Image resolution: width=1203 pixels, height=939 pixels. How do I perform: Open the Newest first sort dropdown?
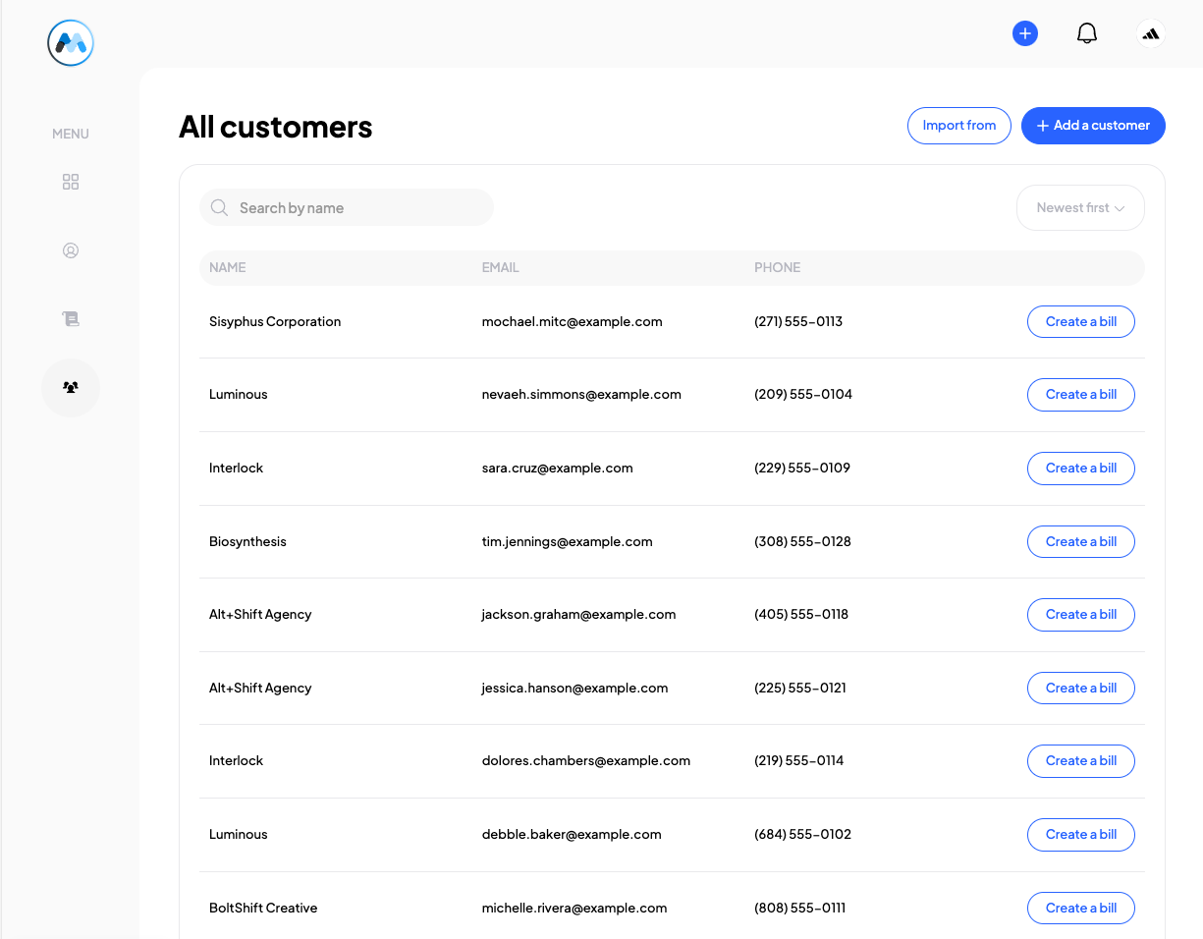(x=1080, y=208)
